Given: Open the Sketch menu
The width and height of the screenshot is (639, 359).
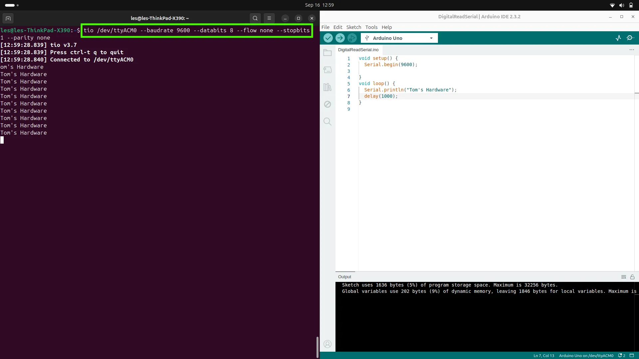Looking at the screenshot, I should (353, 27).
